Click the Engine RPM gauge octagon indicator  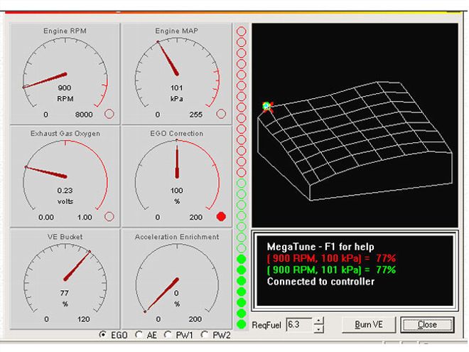coord(109,114)
